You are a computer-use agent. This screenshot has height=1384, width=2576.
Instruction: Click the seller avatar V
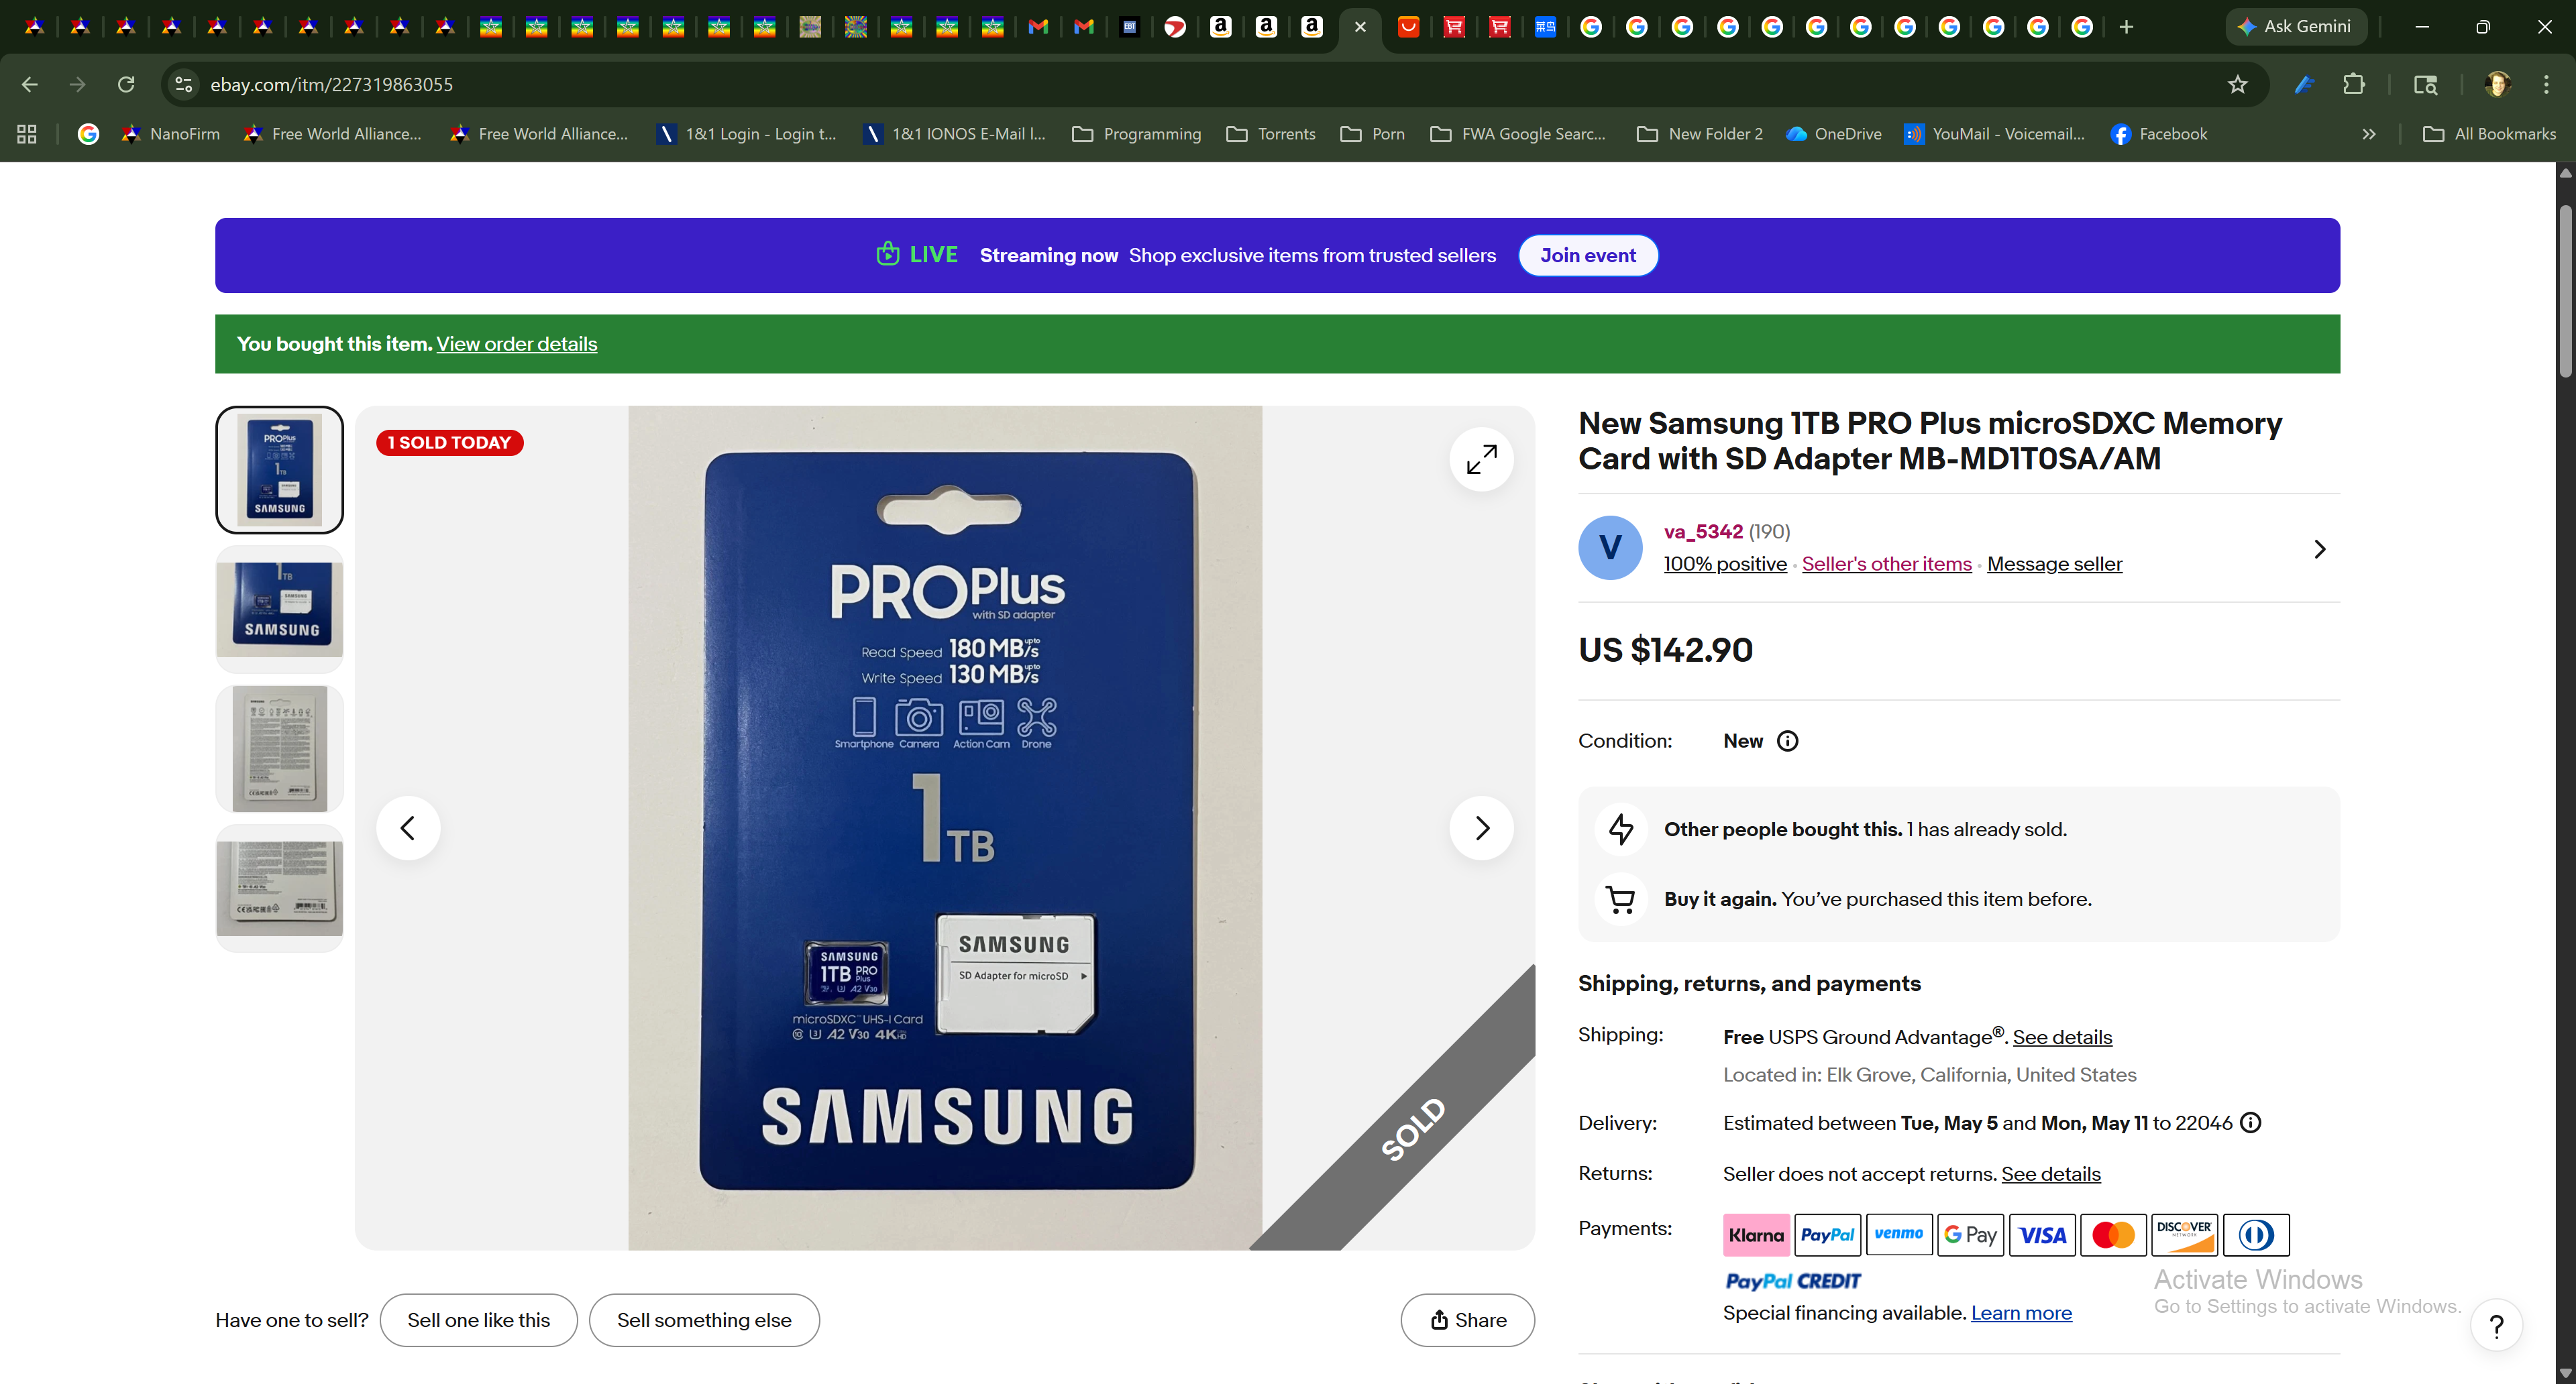click(1610, 548)
